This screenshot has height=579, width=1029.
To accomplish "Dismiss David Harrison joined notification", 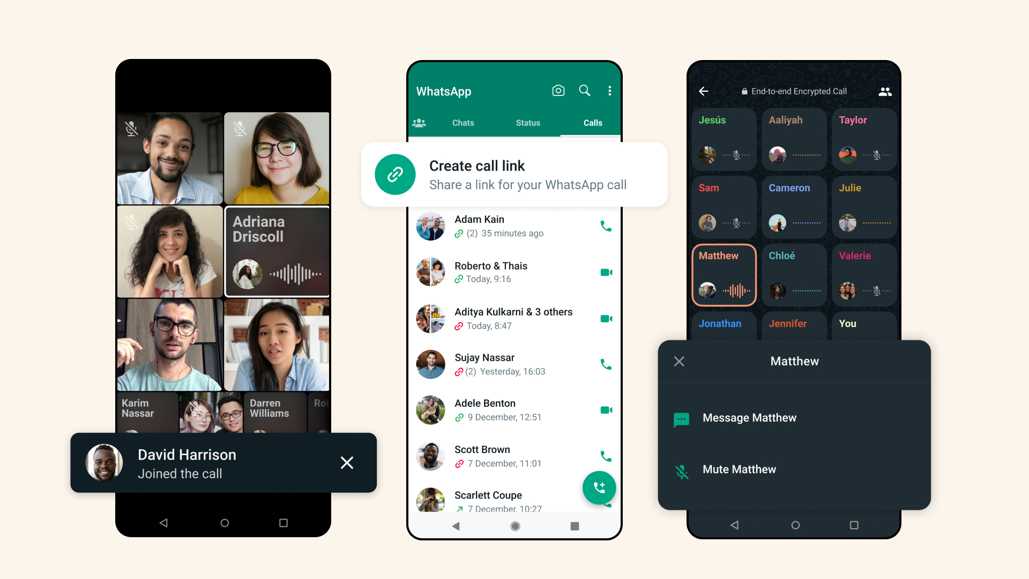I will [347, 462].
